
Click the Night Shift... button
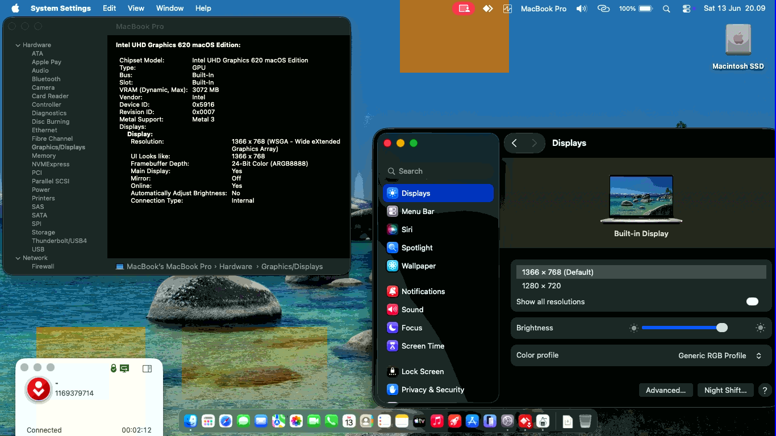click(725, 390)
